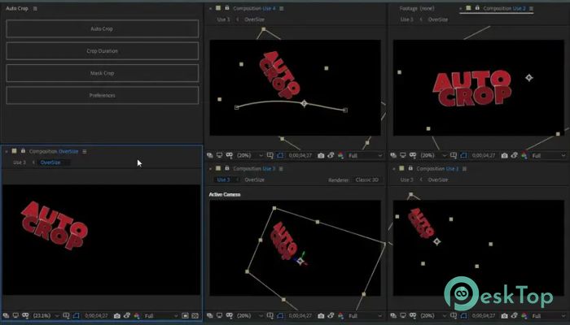Image resolution: width=570 pixels, height=325 pixels.
Task: Take a snapshot in the OverSize viewer
Action: point(117,316)
